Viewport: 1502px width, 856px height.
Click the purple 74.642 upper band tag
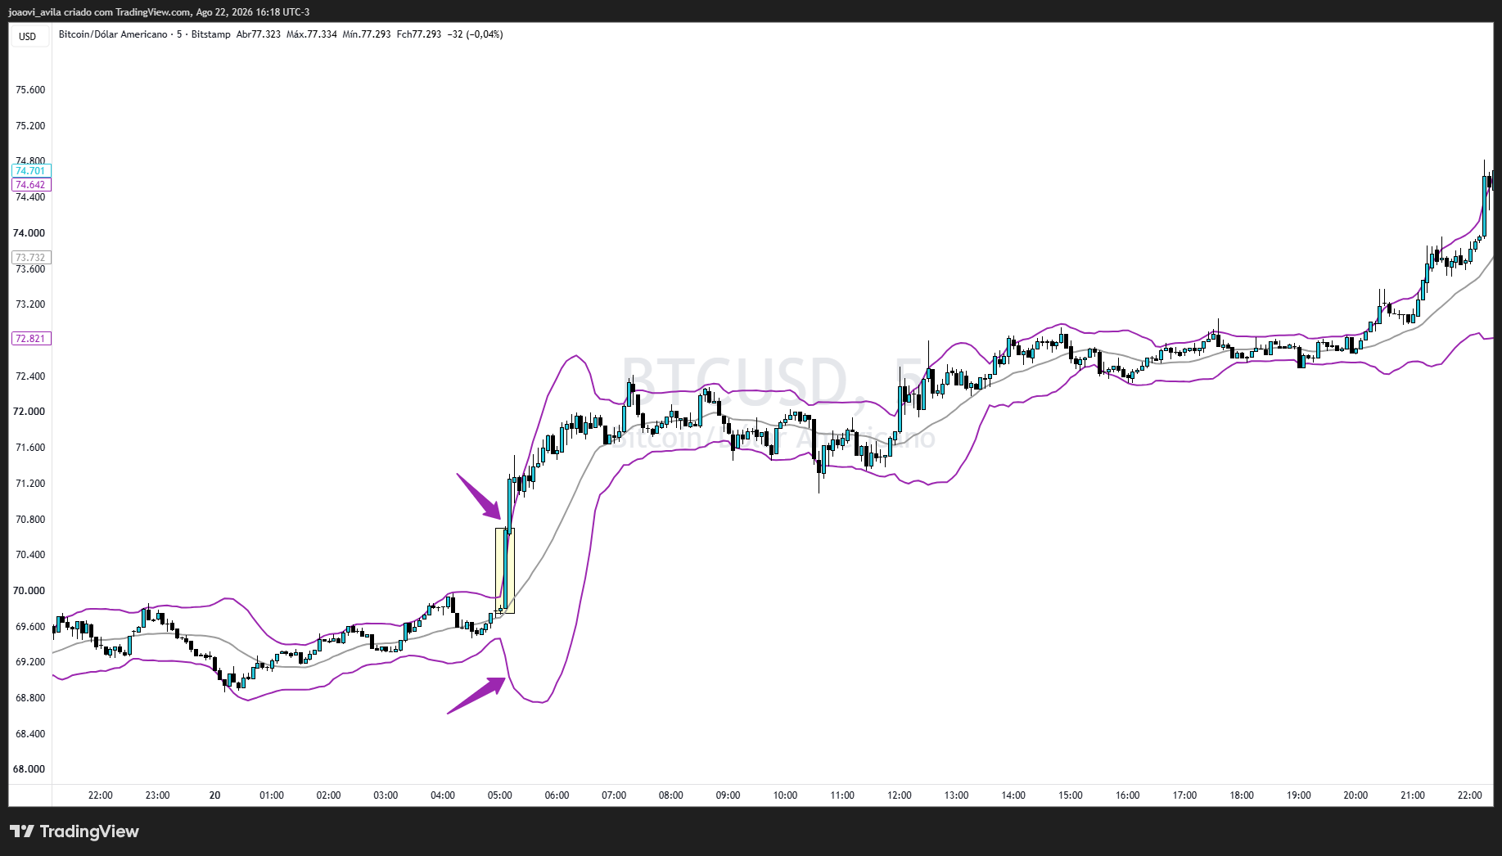(31, 185)
